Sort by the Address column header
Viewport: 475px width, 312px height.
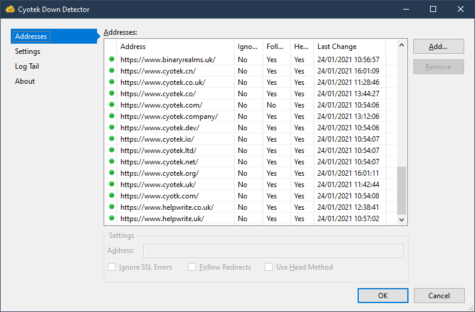point(176,47)
